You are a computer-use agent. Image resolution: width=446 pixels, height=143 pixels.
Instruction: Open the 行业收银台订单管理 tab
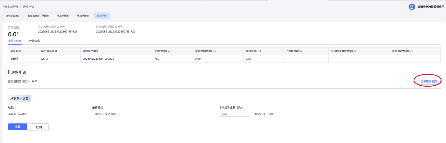tap(38, 16)
